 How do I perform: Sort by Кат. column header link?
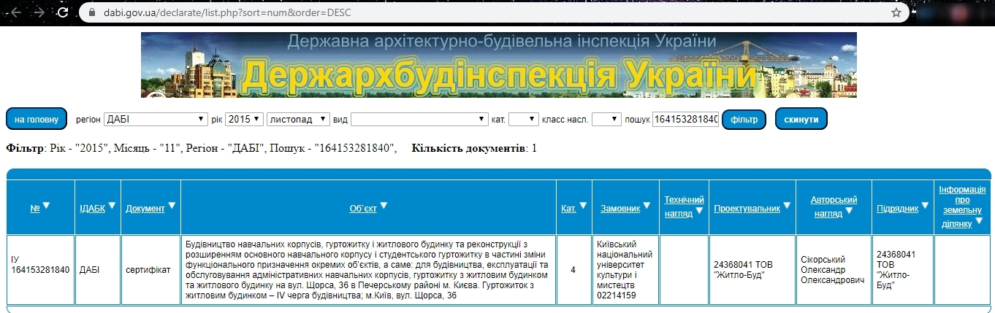[568, 209]
